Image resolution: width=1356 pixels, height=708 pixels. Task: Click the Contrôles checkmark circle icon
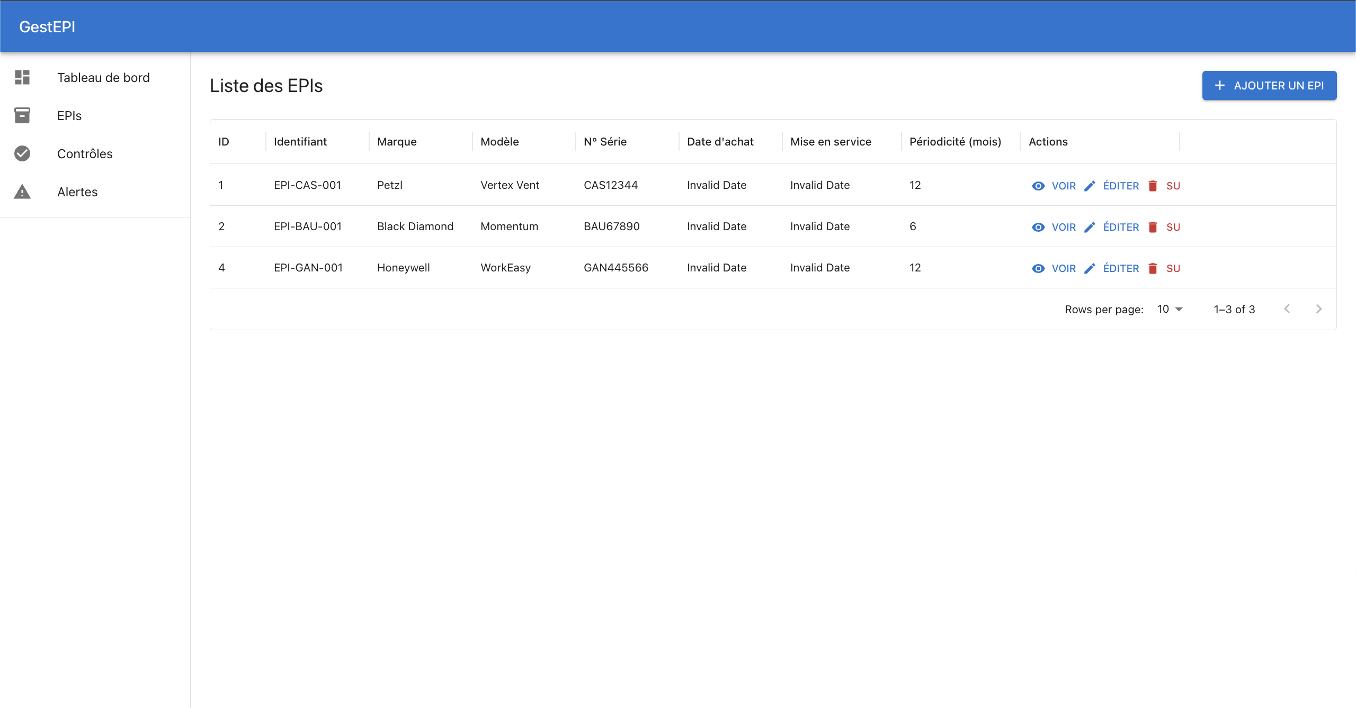[22, 153]
